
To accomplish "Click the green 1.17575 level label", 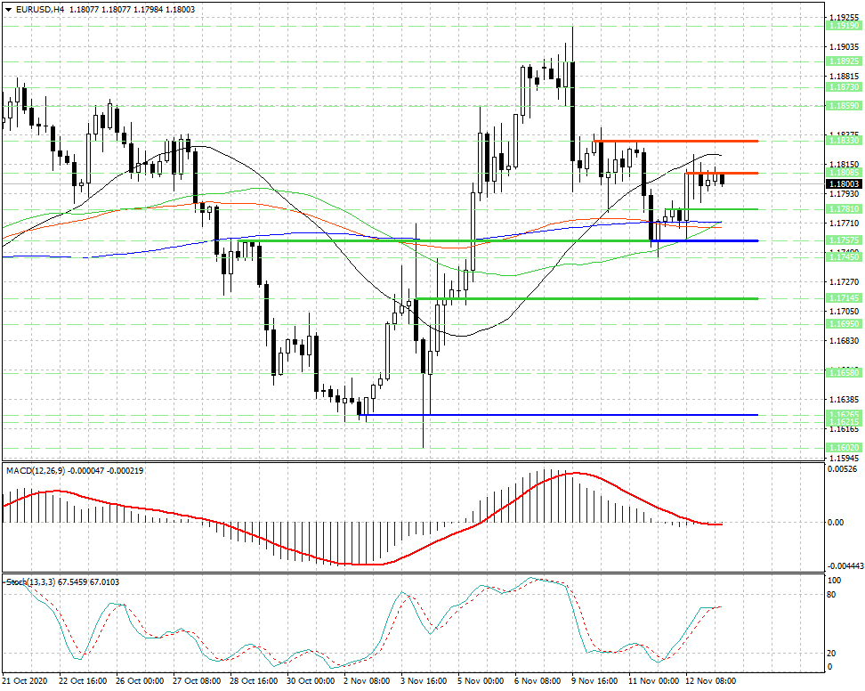I will 844,240.
